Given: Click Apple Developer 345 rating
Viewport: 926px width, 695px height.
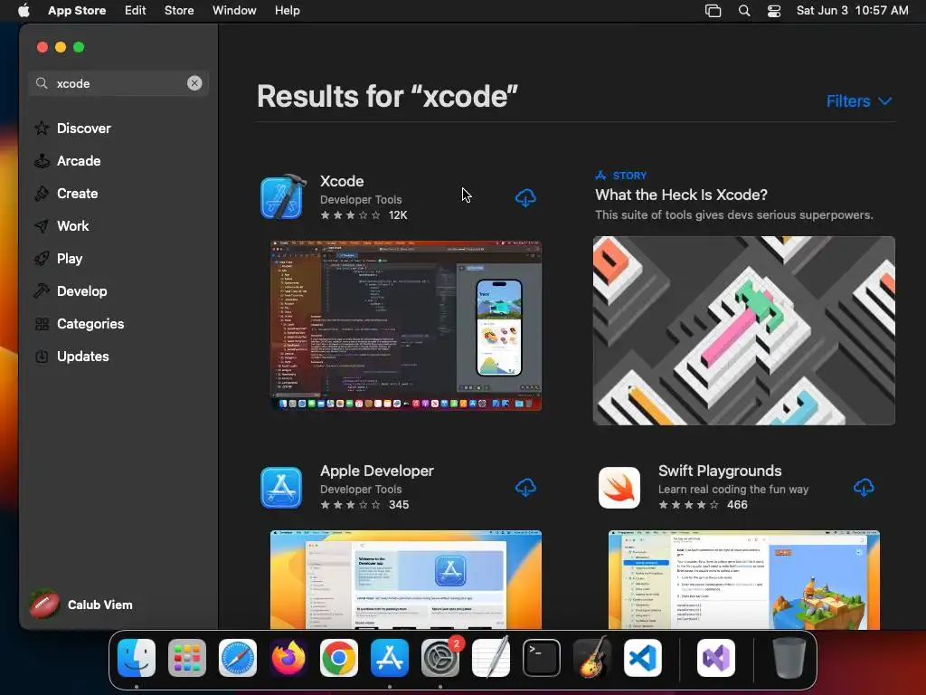Looking at the screenshot, I should 364,505.
